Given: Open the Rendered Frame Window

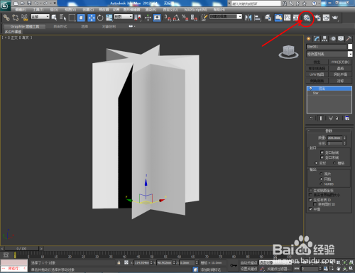Looking at the screenshot, I should pos(327,18).
